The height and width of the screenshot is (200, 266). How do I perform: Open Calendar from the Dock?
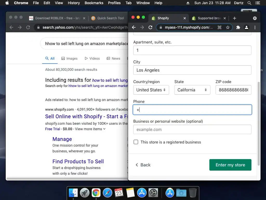[119, 193]
